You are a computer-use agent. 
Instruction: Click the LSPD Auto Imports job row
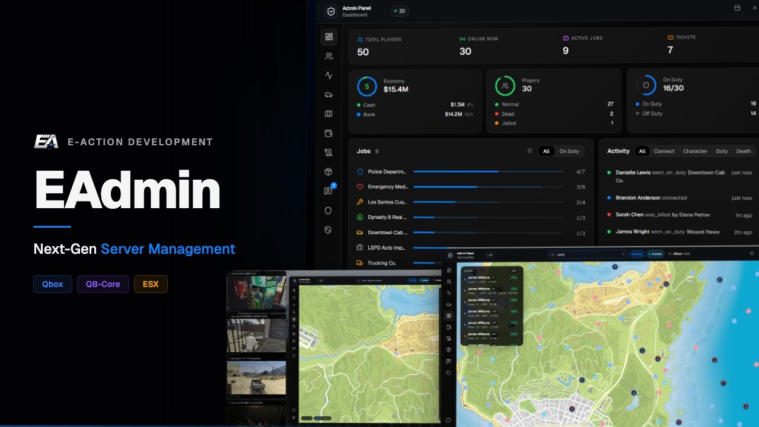[x=471, y=248]
